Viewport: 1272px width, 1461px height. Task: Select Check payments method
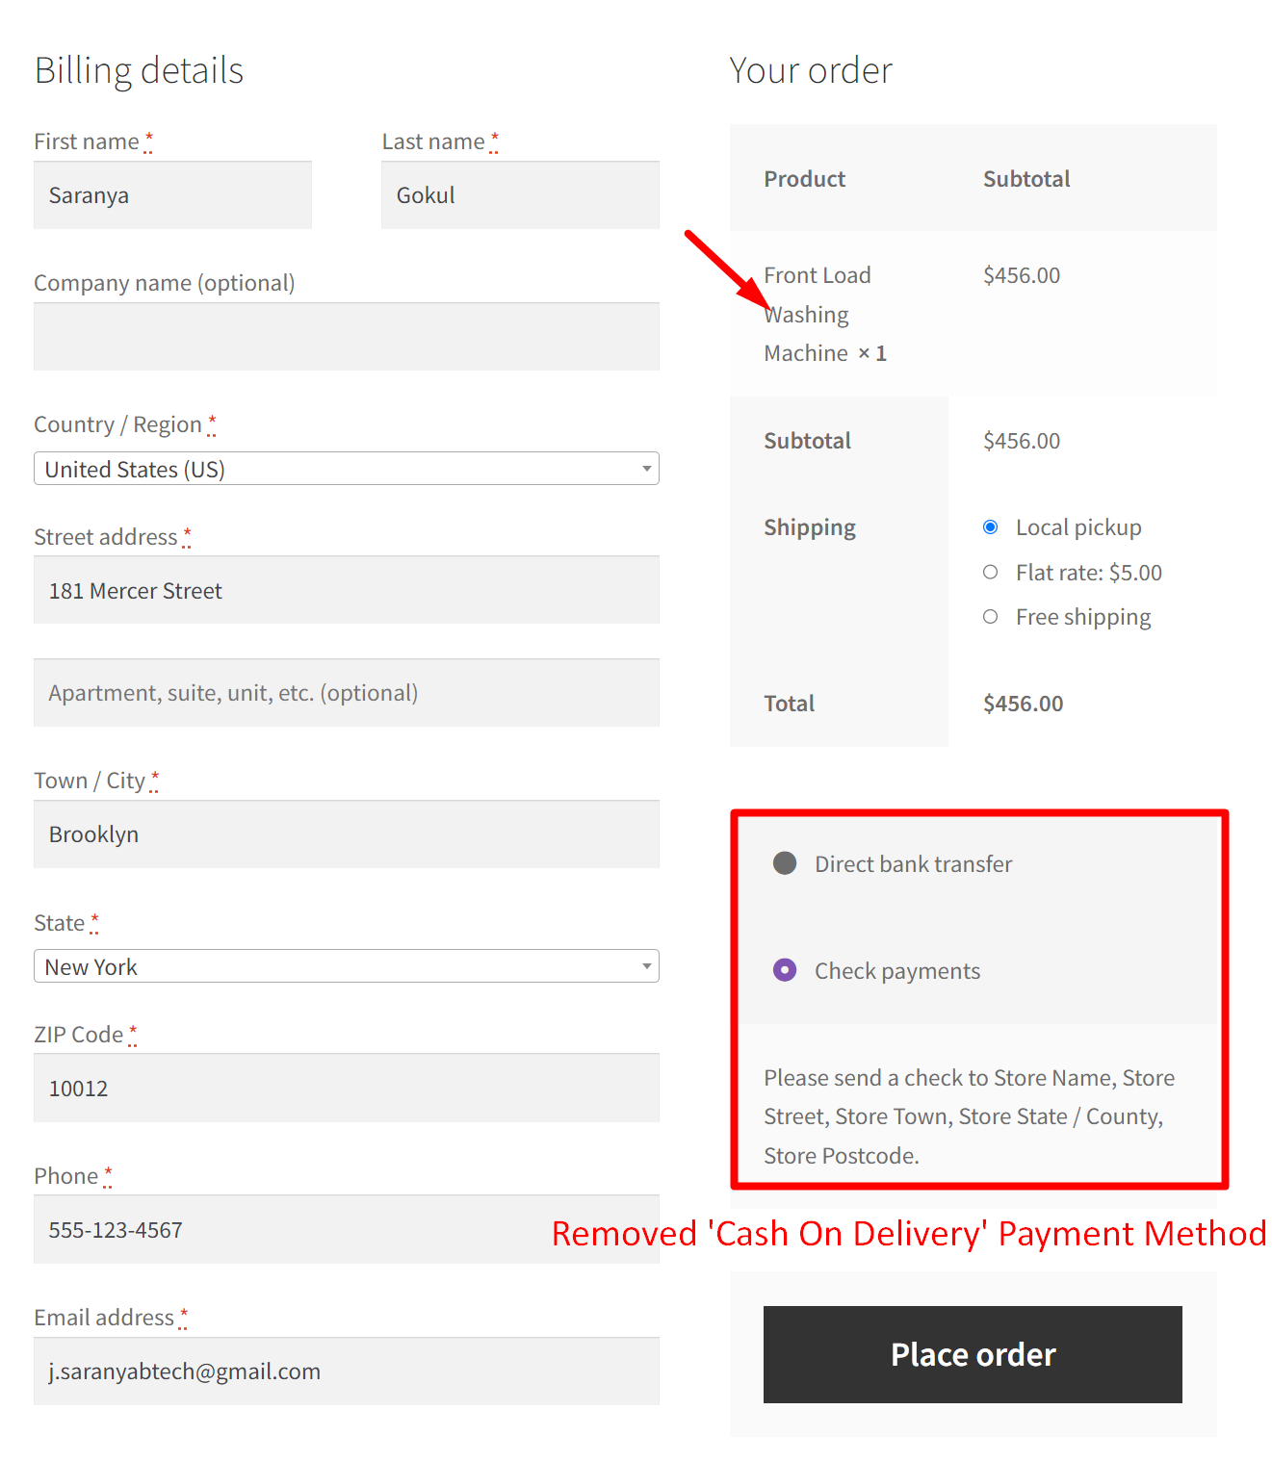[x=786, y=970]
